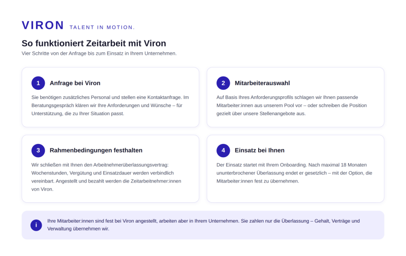Click the VIRON logo wordmark
Screen dimensions: 406x256
[43, 25]
